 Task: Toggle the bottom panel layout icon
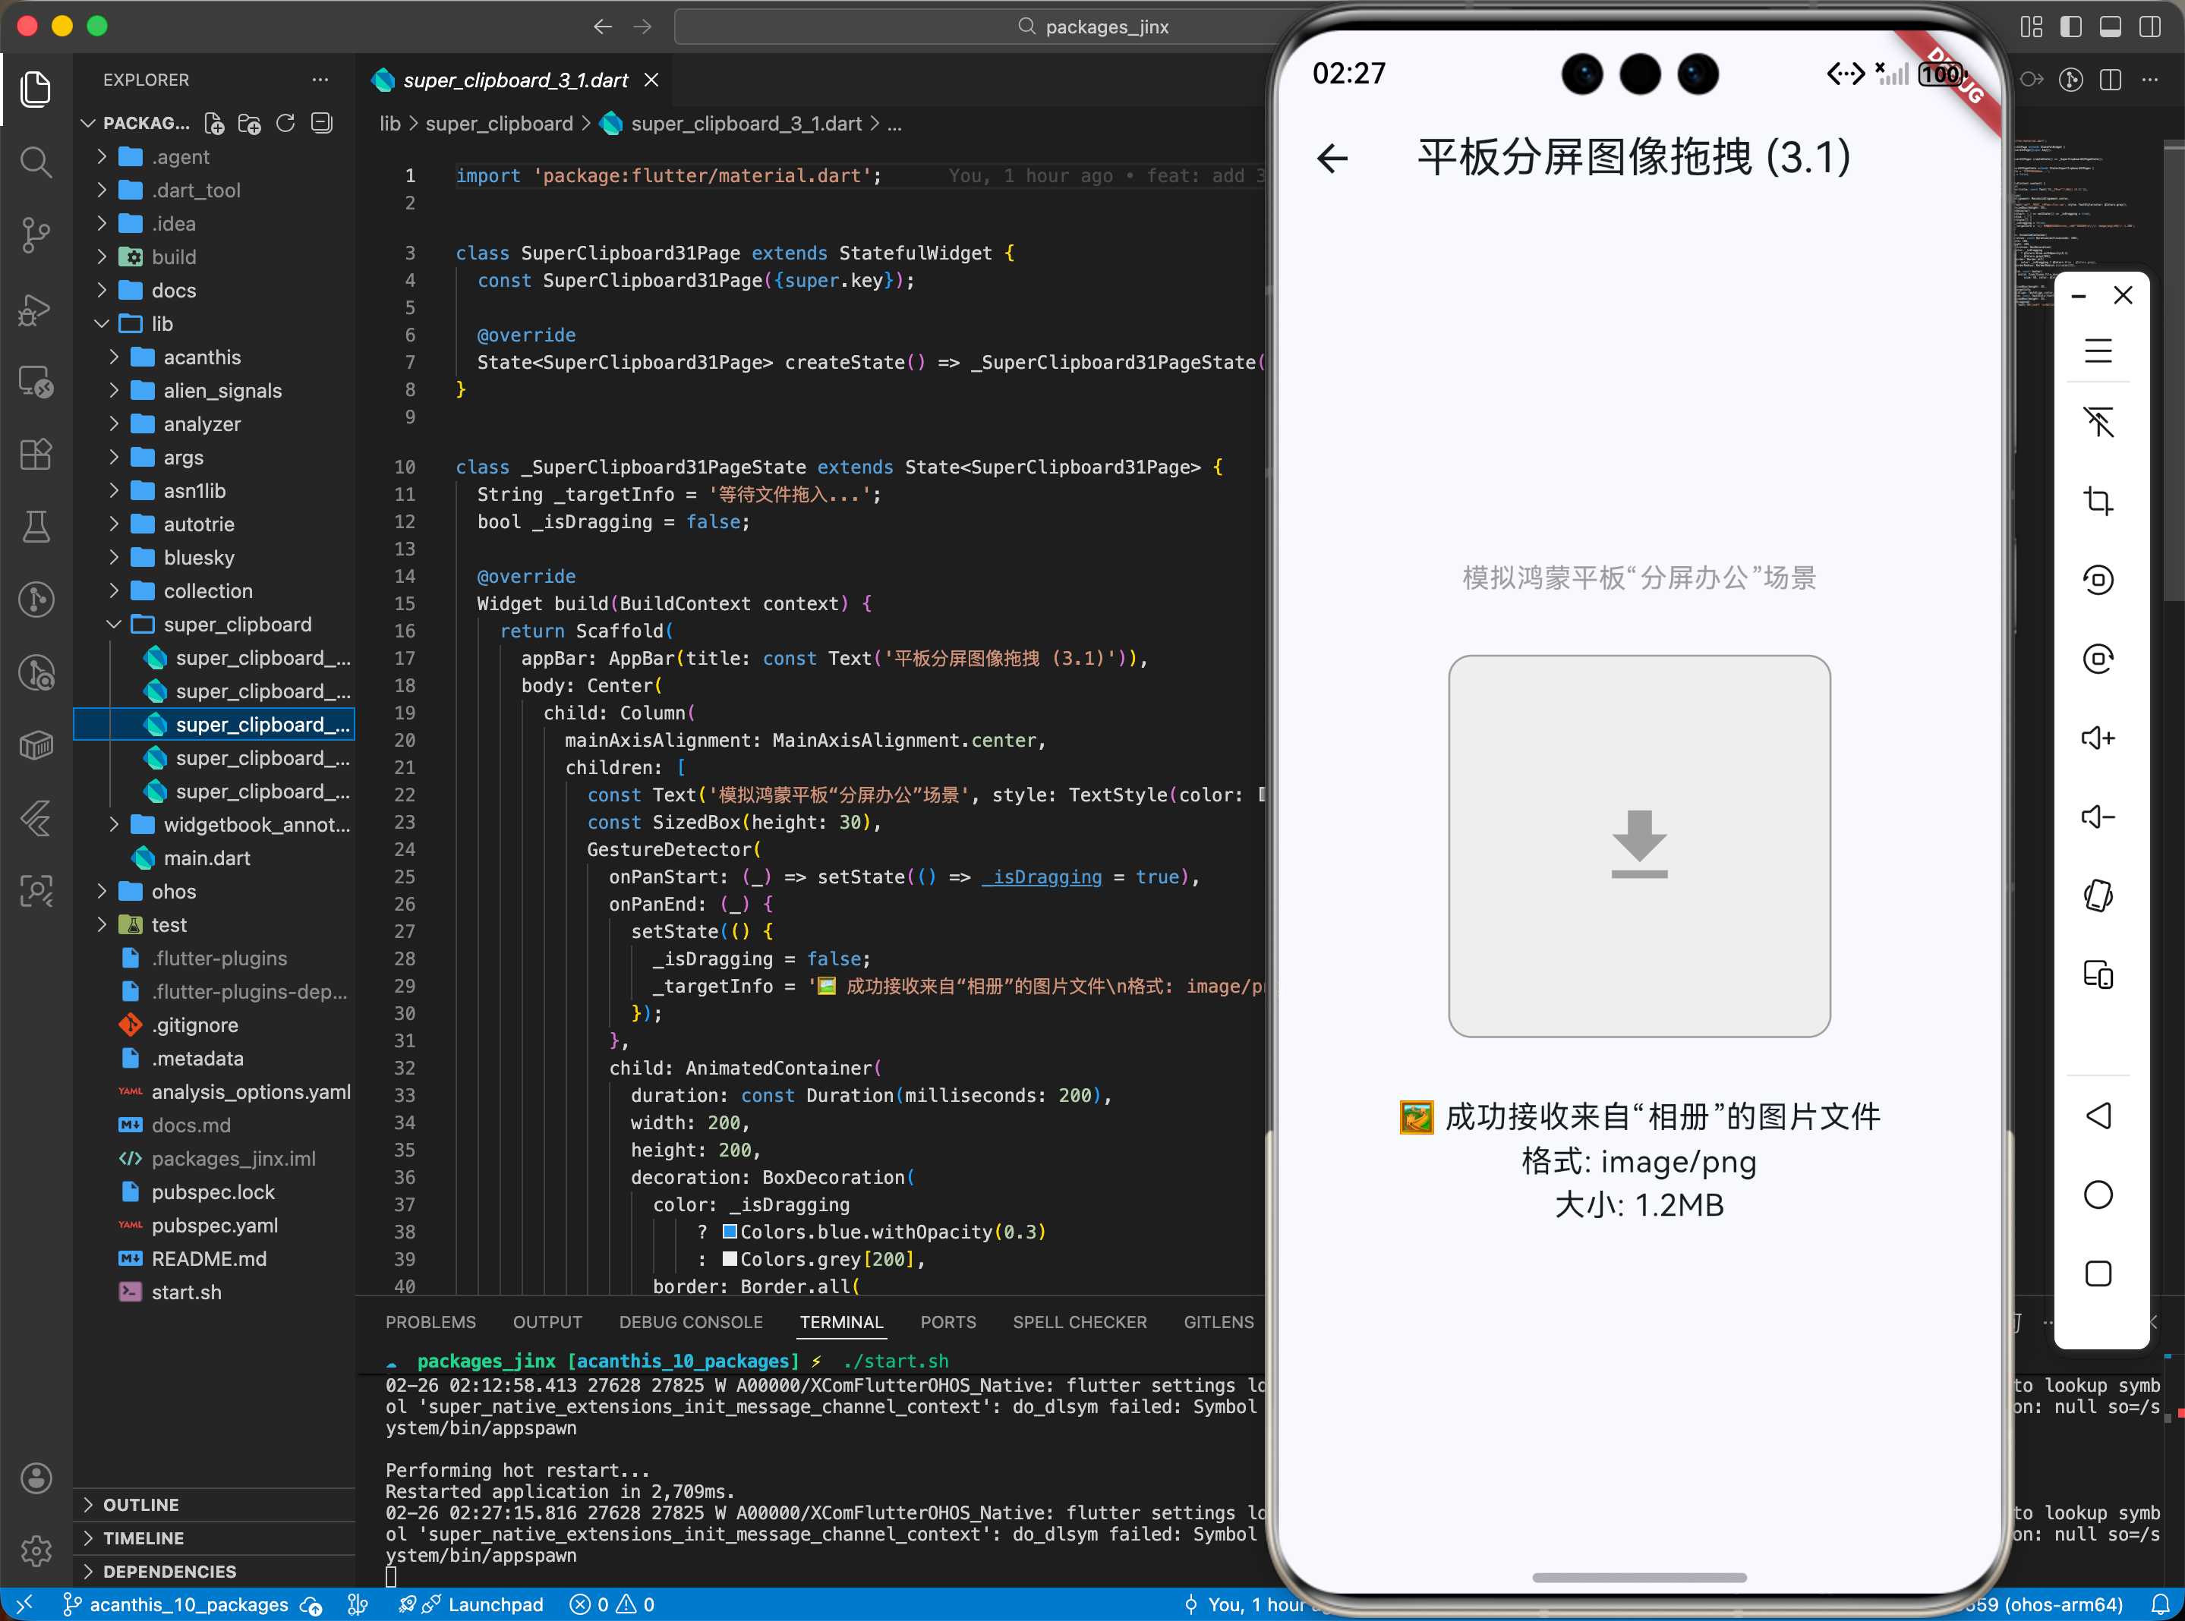tap(2111, 27)
